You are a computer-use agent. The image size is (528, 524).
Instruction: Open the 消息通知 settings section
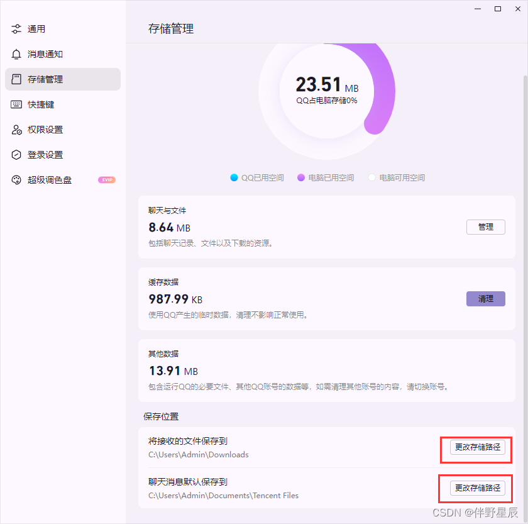[63, 54]
